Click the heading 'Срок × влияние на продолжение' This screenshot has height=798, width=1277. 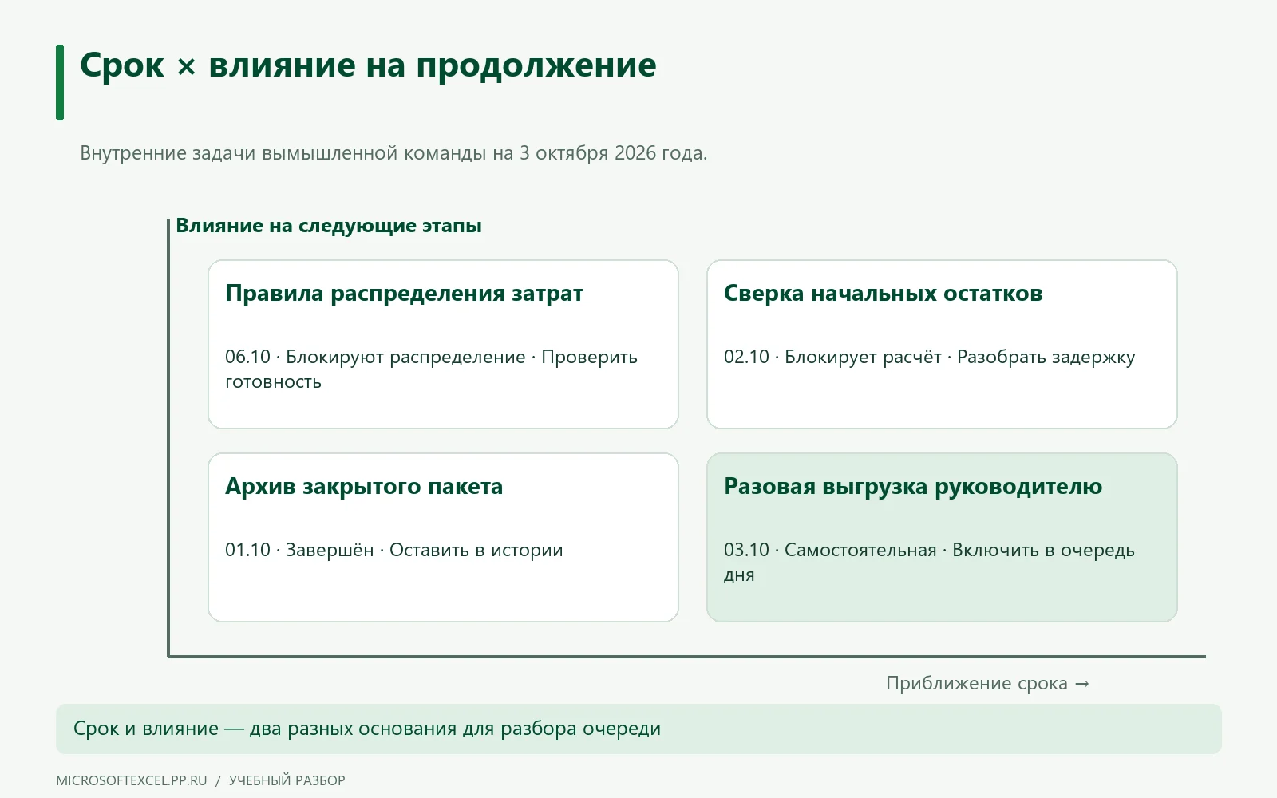[x=368, y=65]
